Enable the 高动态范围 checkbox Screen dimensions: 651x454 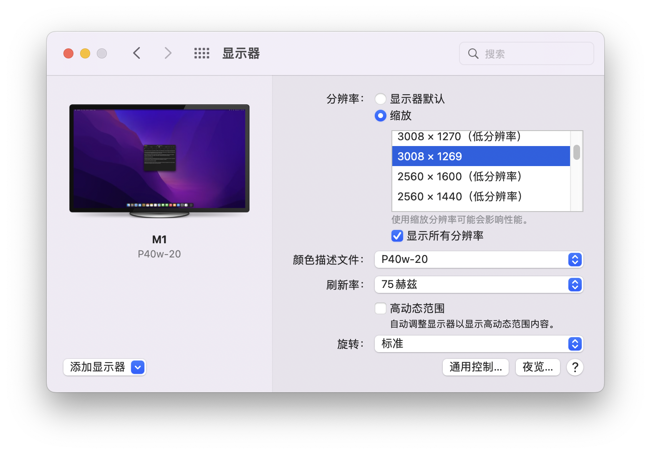[x=380, y=309]
